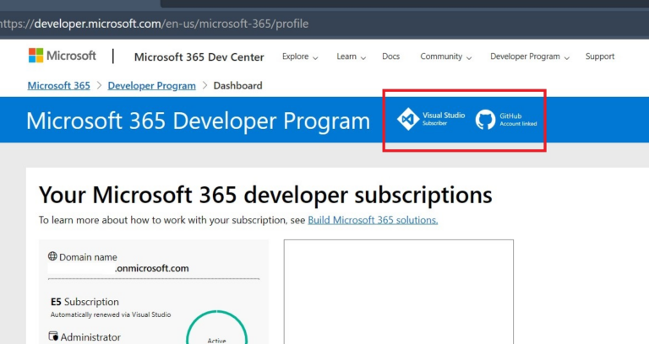Screen dimensions: 649x344
Task: Click the Microsoft 365 Developer Program banner title
Action: pyautogui.click(x=199, y=121)
